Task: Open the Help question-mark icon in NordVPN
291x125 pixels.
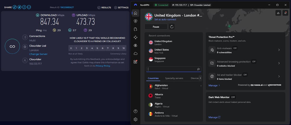Action: pyautogui.click(x=136, y=111)
